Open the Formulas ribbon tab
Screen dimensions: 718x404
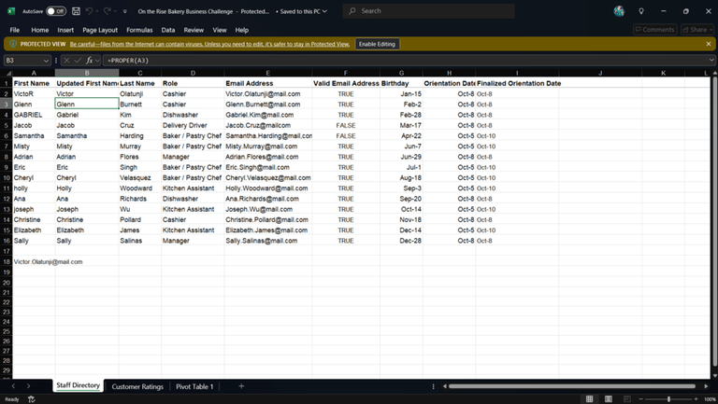pos(139,30)
